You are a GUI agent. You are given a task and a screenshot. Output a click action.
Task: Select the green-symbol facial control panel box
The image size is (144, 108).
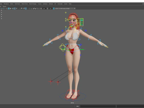coord(82,22)
